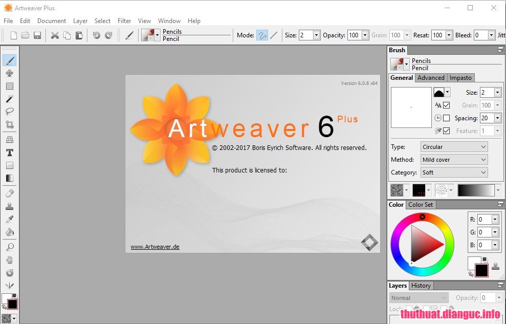Click the R color value field

pyautogui.click(x=483, y=220)
